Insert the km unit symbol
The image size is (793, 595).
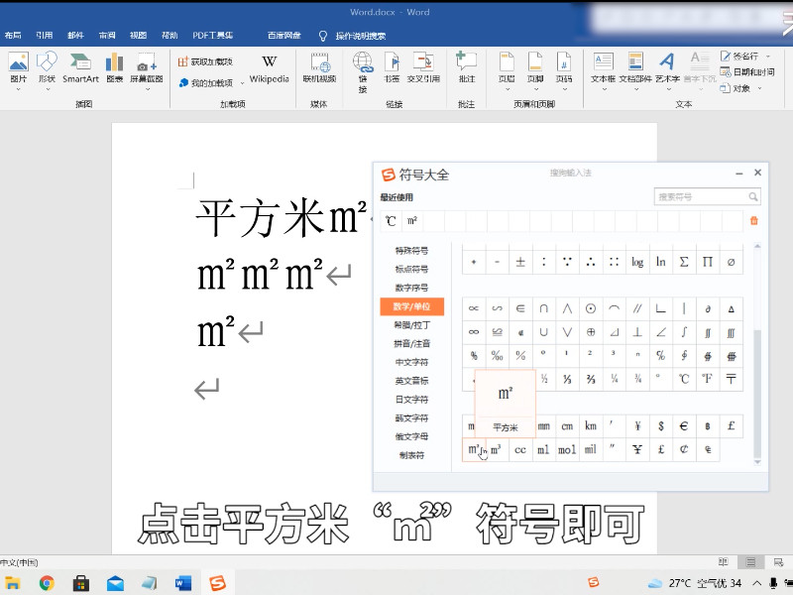tap(590, 426)
